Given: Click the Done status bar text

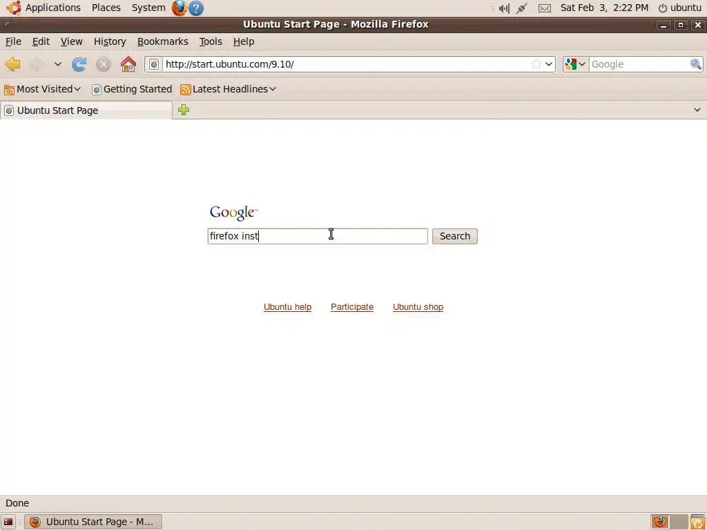Looking at the screenshot, I should (17, 503).
